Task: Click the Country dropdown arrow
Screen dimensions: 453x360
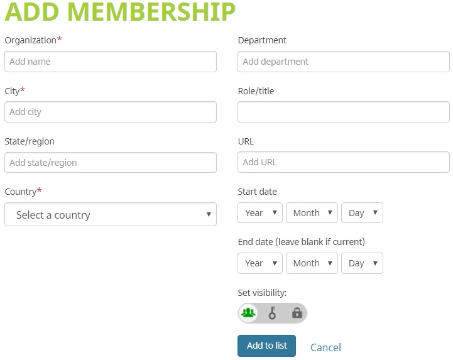Action: click(x=209, y=214)
